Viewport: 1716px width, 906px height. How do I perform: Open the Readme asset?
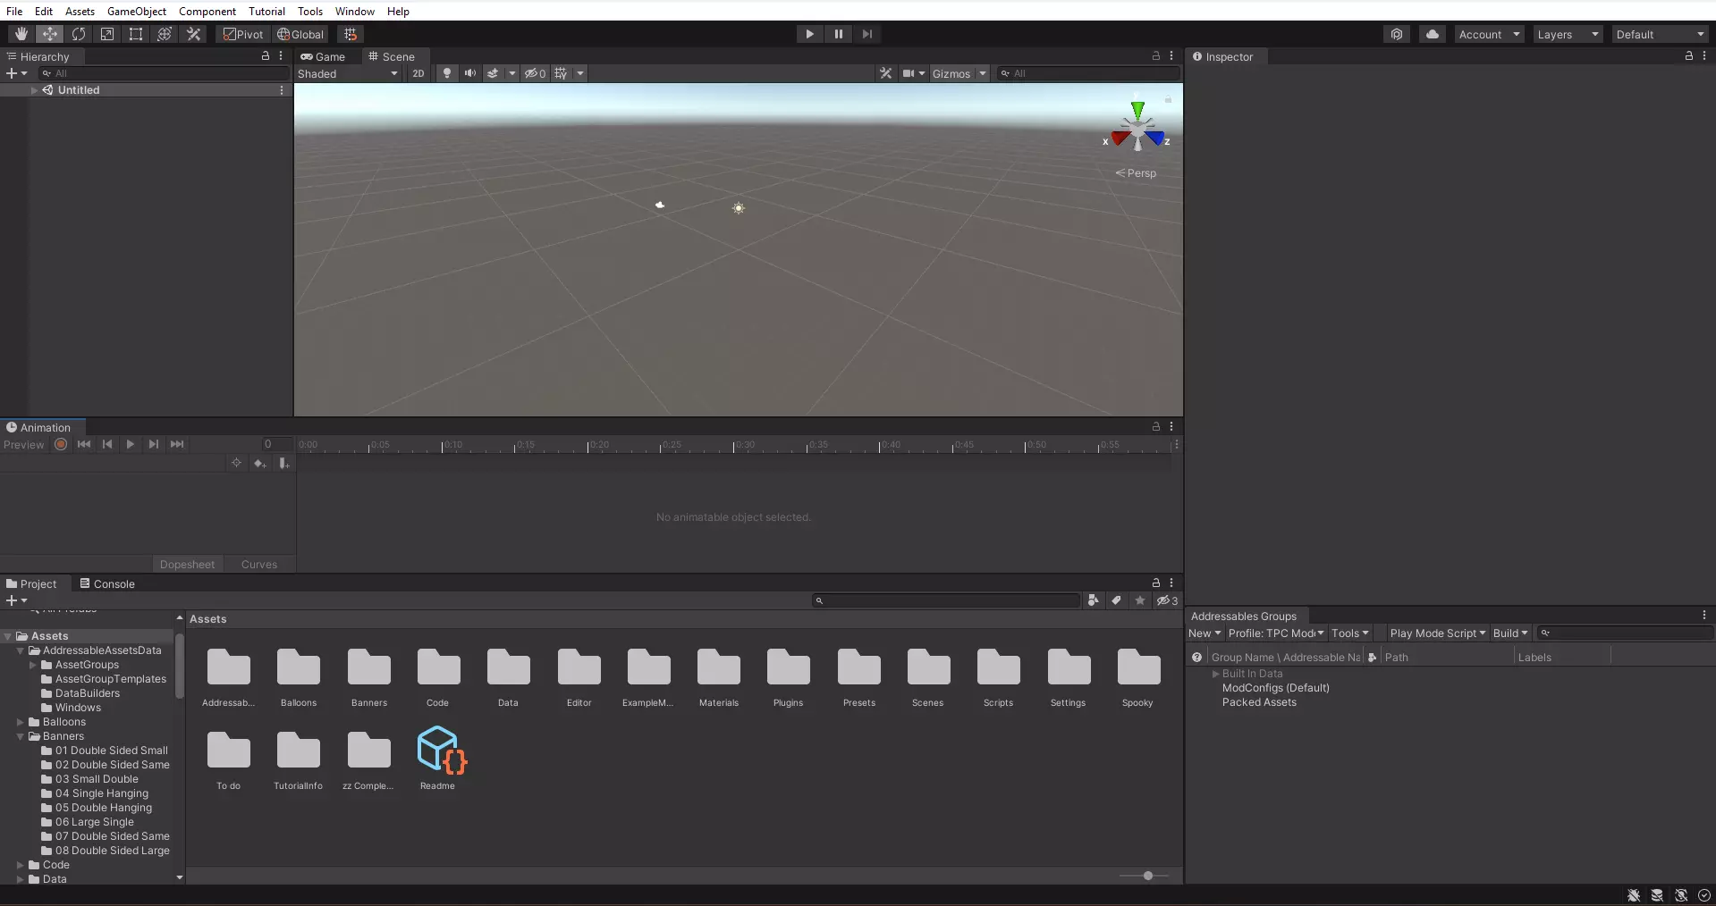click(x=438, y=751)
